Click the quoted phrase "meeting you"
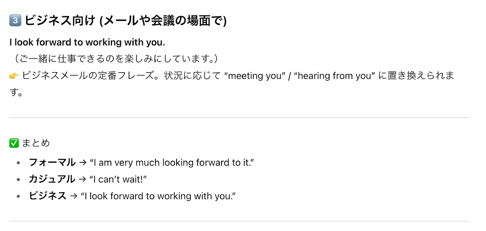The image size is (486, 231). click(x=255, y=76)
